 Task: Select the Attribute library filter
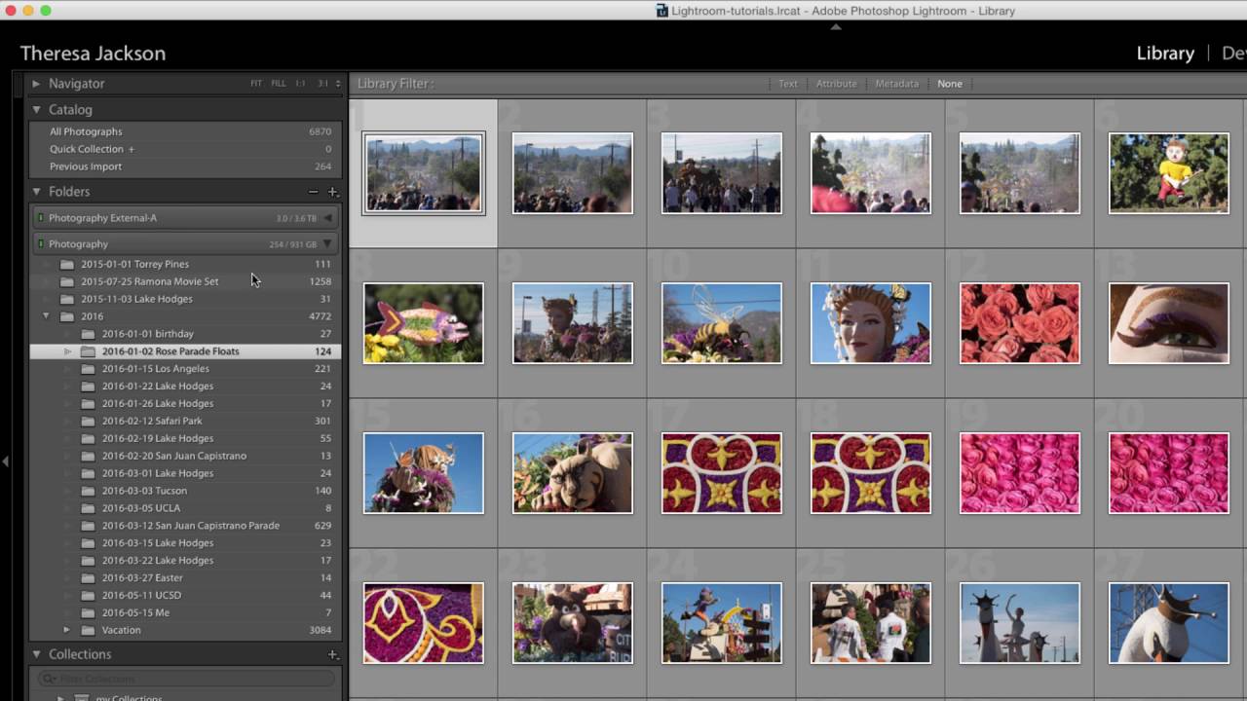(837, 84)
